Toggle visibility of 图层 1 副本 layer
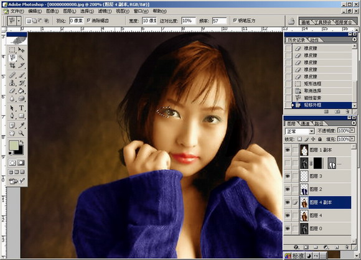Screen dimensions: 361x260 [x=288, y=150]
